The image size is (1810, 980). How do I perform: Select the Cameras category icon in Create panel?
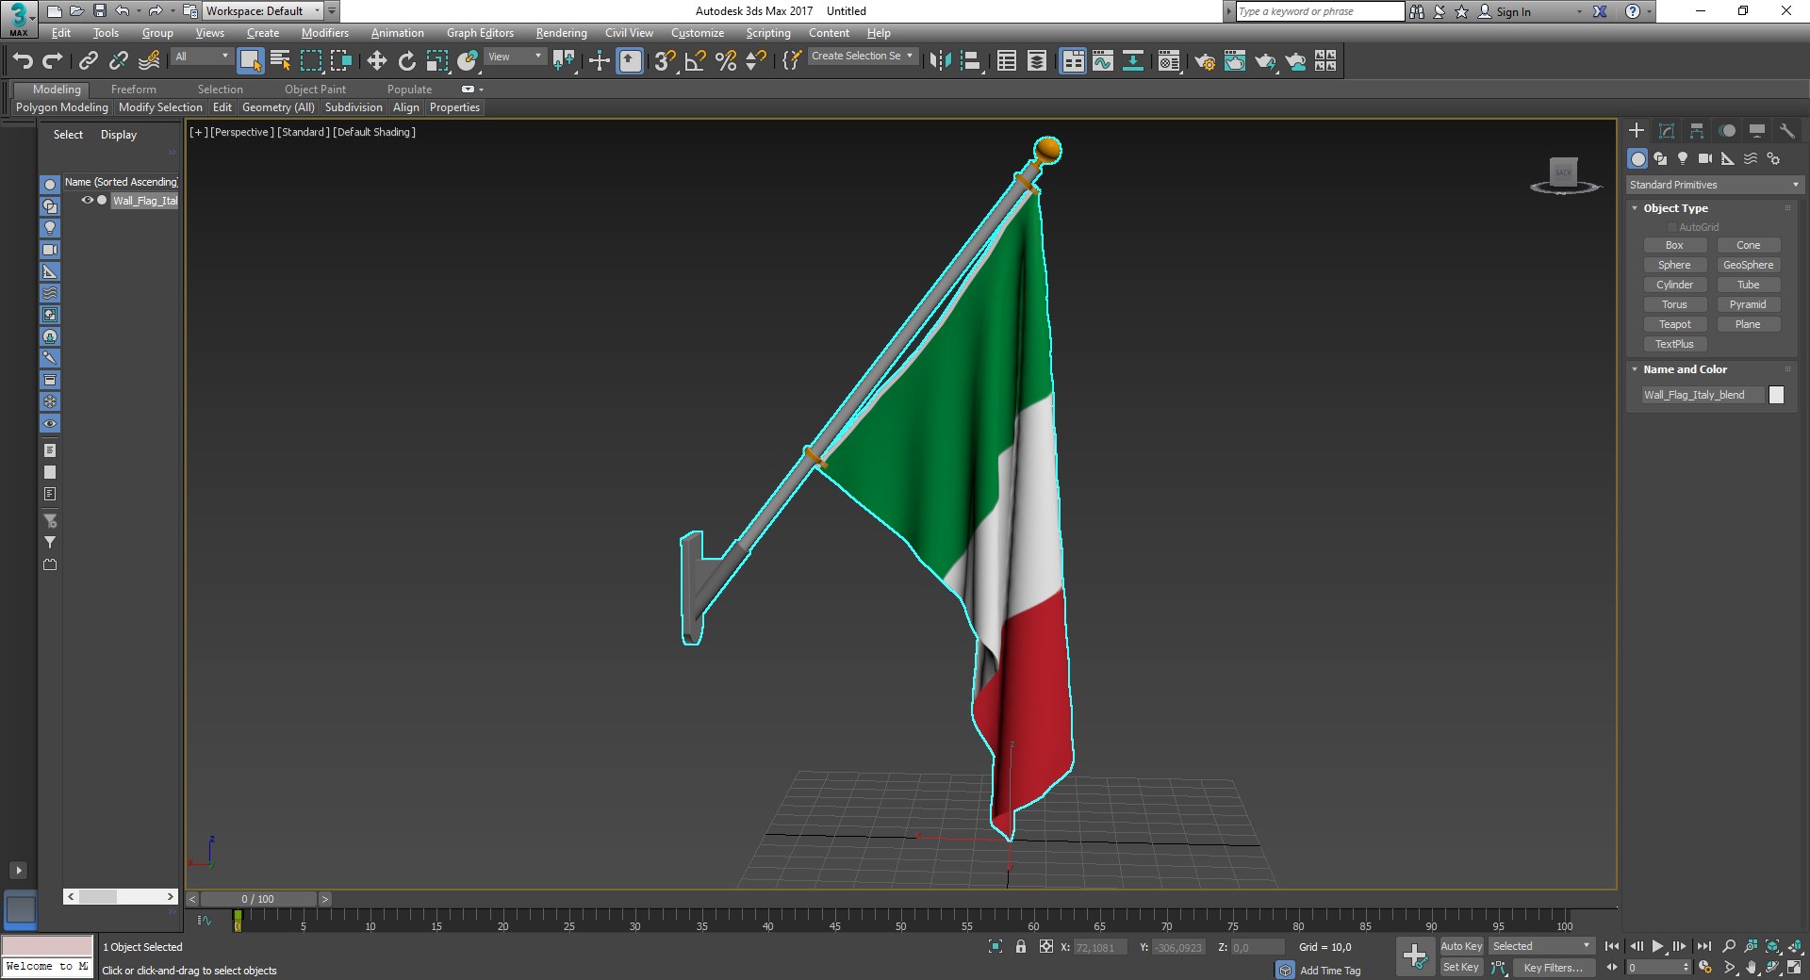[x=1705, y=158]
